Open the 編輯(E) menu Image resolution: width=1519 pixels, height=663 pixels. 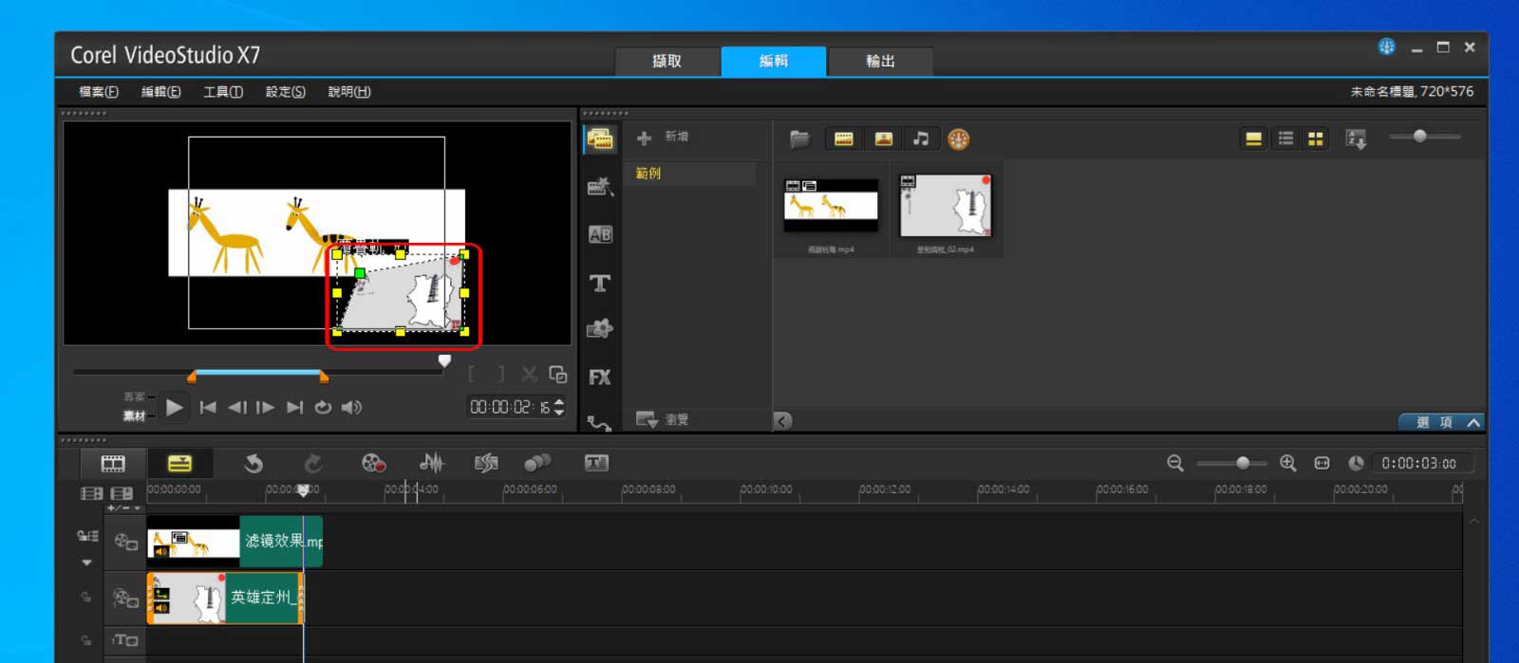click(x=160, y=92)
